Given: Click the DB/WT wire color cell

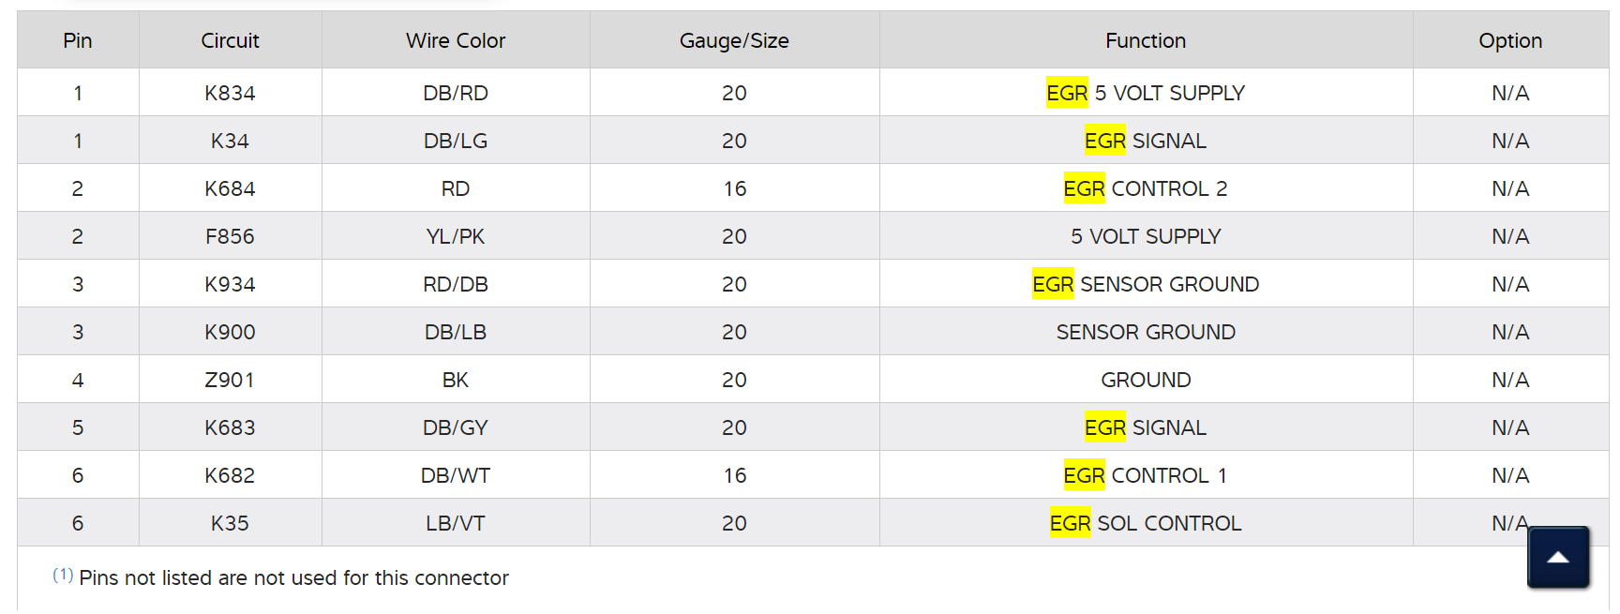Looking at the screenshot, I should [x=456, y=475].
